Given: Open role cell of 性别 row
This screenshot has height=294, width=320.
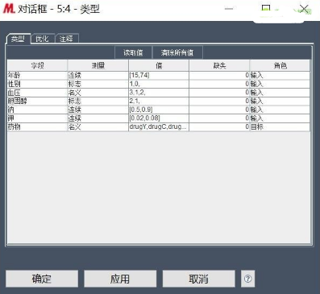Looking at the screenshot, I should (280, 84).
